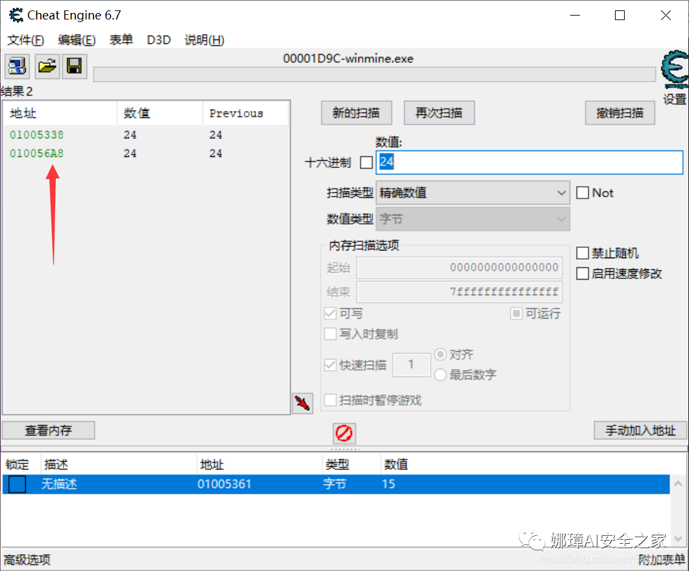Toggle 快速扫描 checkbox
This screenshot has height=571, width=689.
[330, 365]
